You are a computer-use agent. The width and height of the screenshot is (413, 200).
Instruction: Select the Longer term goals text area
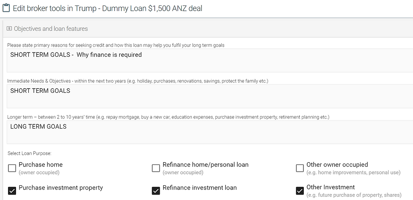pyautogui.click(x=210, y=132)
